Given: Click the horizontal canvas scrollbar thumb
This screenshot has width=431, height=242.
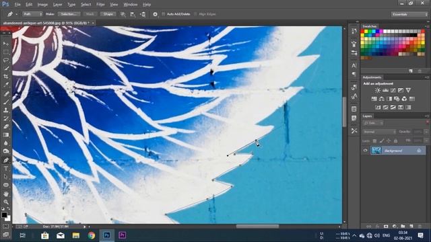Looking at the screenshot, I should pos(257,227).
